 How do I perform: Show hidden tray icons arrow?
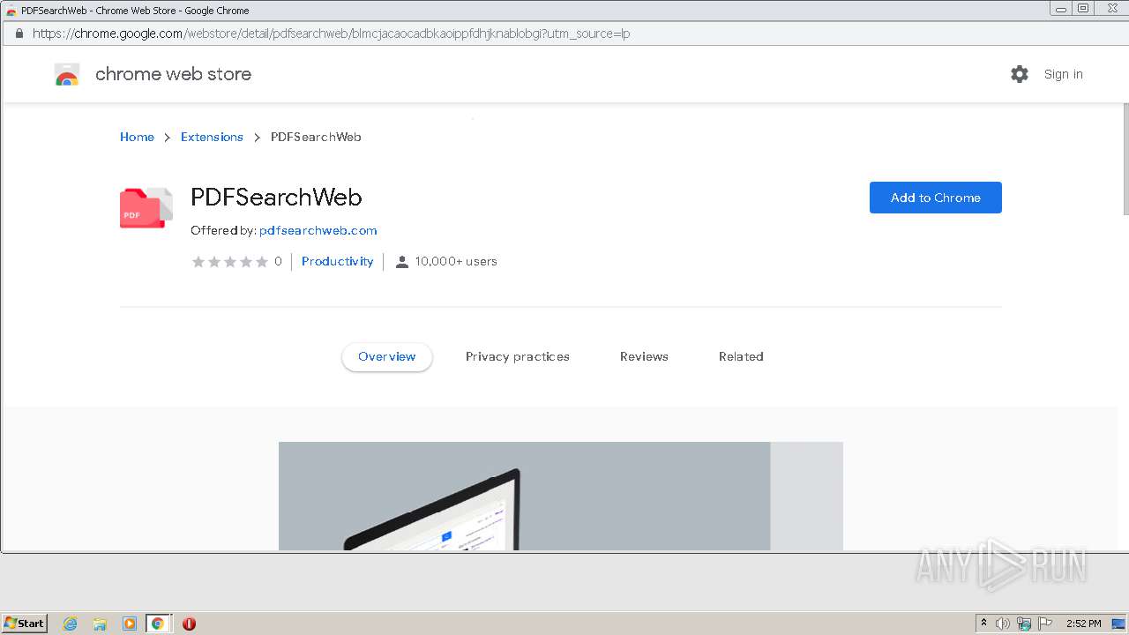point(983,623)
